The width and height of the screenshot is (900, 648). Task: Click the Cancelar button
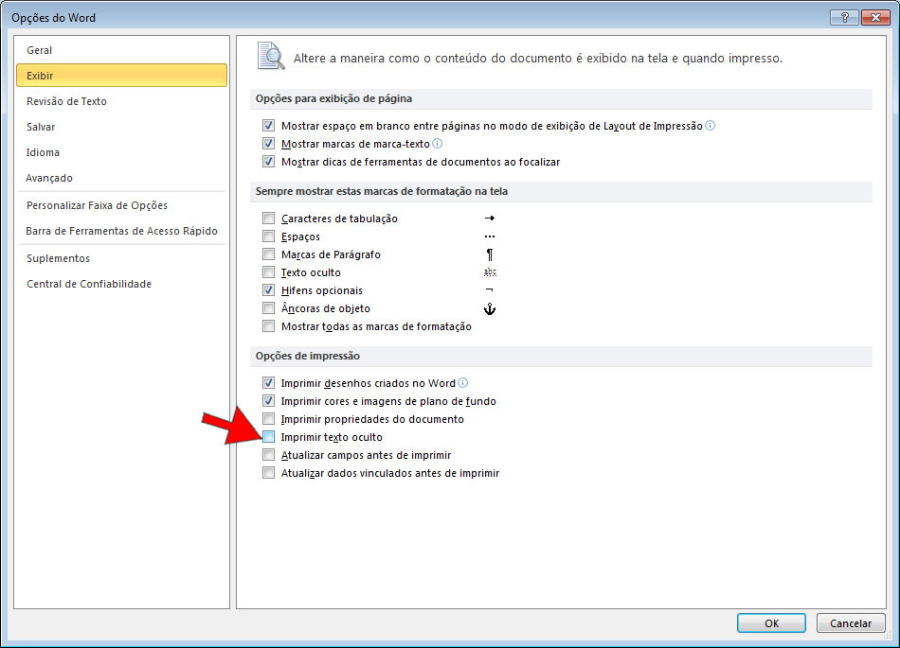[x=851, y=622]
